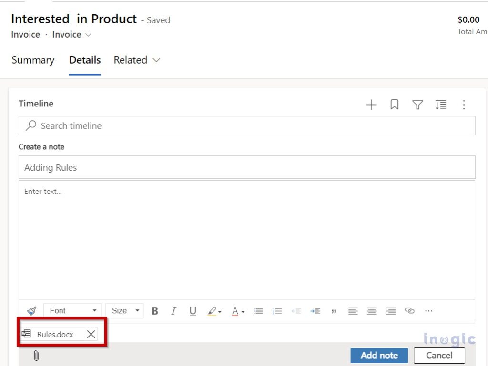This screenshot has height=366, width=488.
Task: Toggle bold formatting
Action: point(154,310)
